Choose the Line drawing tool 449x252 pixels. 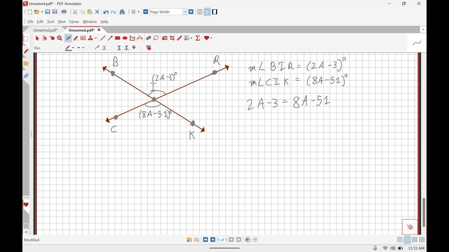pos(103,38)
